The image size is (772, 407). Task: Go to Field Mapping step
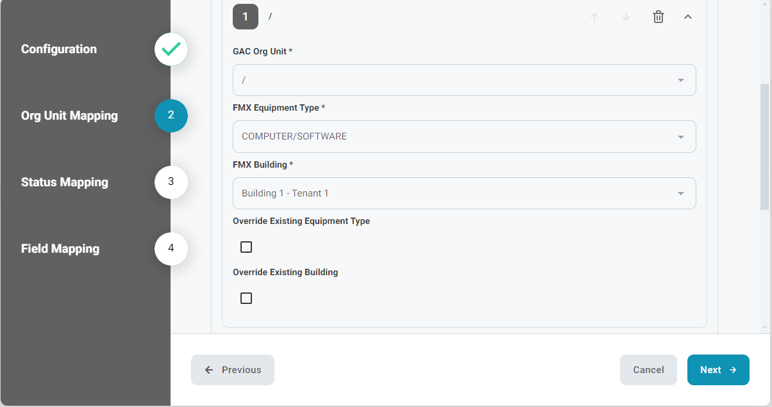coord(60,249)
